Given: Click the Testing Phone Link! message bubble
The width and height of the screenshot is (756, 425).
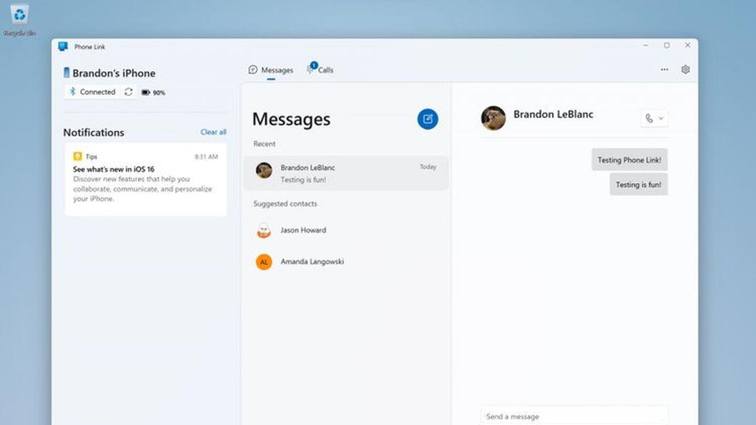Looking at the screenshot, I should point(629,160).
